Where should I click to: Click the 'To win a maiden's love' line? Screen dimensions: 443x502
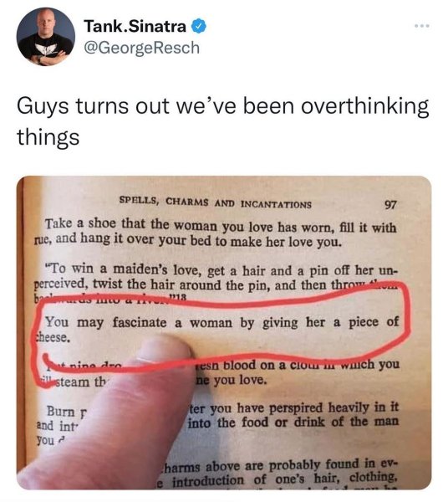[221, 270]
